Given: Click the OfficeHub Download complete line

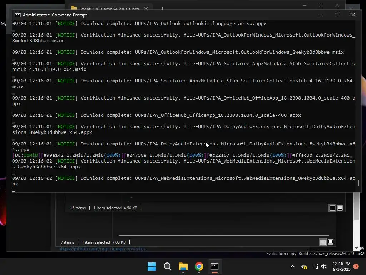Looking at the screenshot, I should pyautogui.click(x=157, y=115).
